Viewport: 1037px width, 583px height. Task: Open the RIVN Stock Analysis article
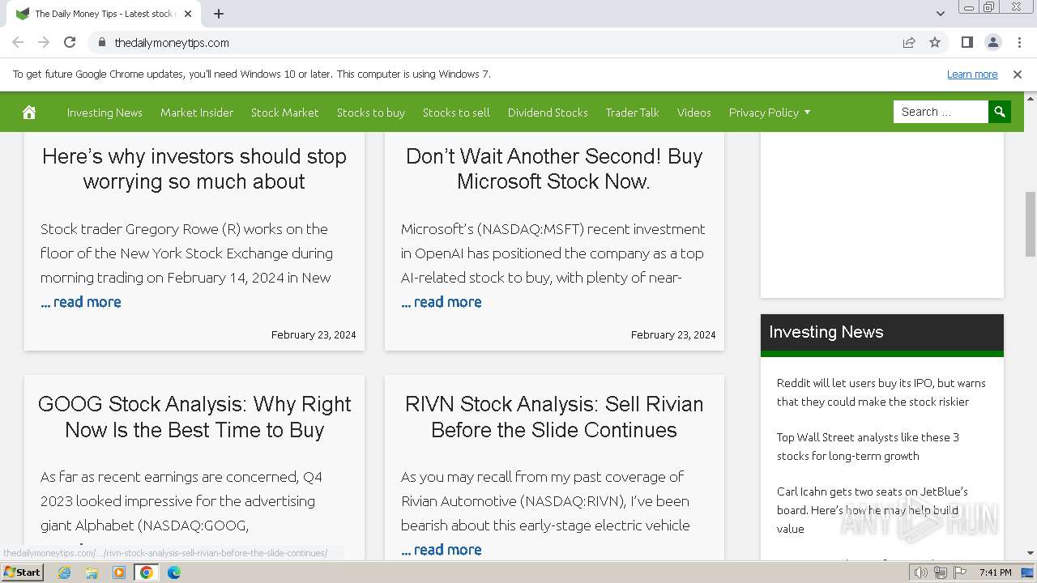[554, 416]
